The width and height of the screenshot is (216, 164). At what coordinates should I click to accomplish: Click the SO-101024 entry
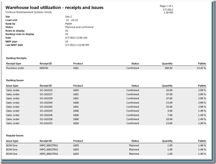click(x=46, y=111)
